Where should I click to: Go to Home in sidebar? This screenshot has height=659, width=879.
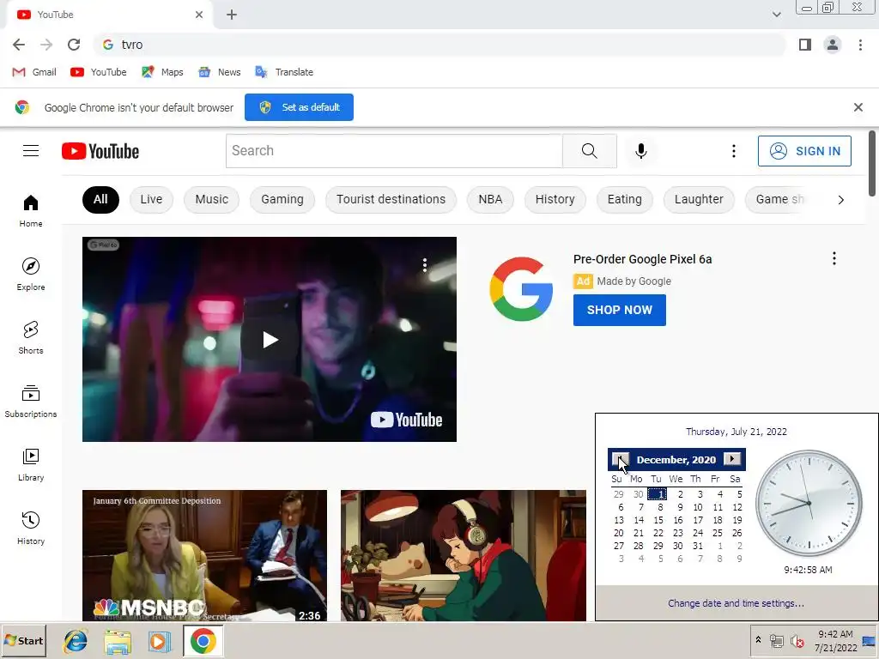[x=31, y=211]
